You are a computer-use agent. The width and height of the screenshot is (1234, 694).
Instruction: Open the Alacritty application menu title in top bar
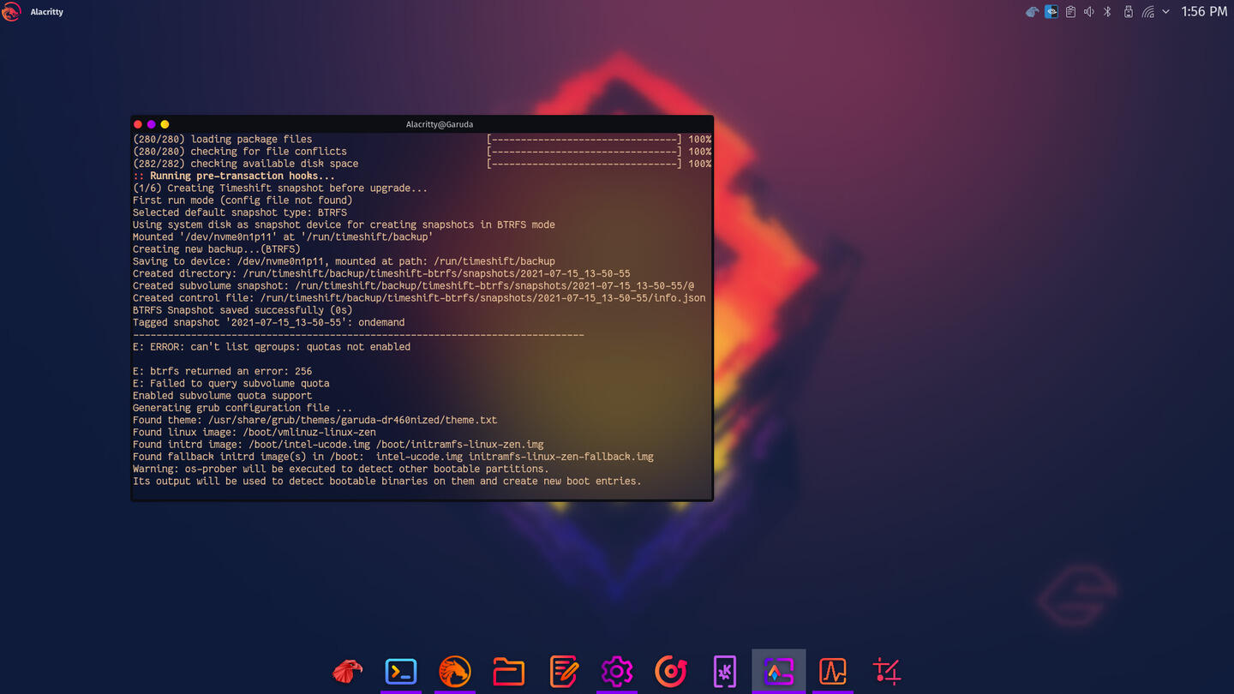point(47,12)
